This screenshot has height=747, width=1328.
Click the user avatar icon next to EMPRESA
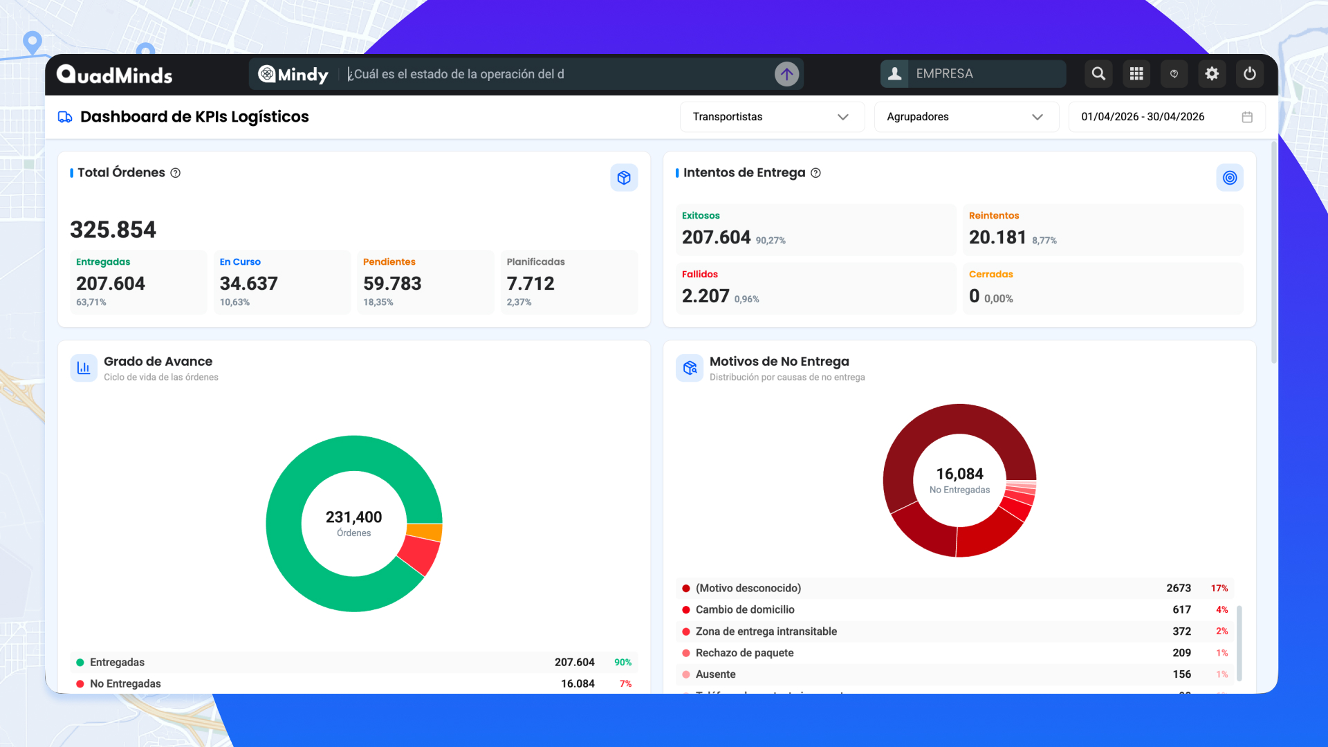pyautogui.click(x=894, y=74)
